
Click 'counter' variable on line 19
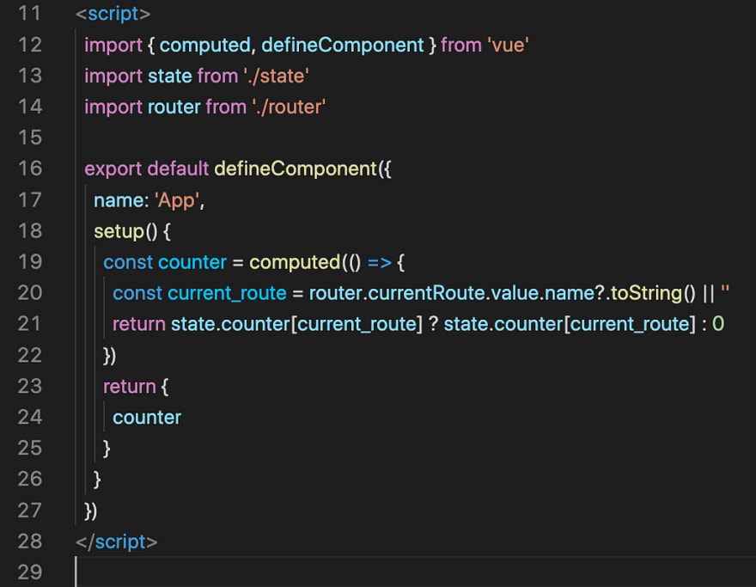pos(192,262)
